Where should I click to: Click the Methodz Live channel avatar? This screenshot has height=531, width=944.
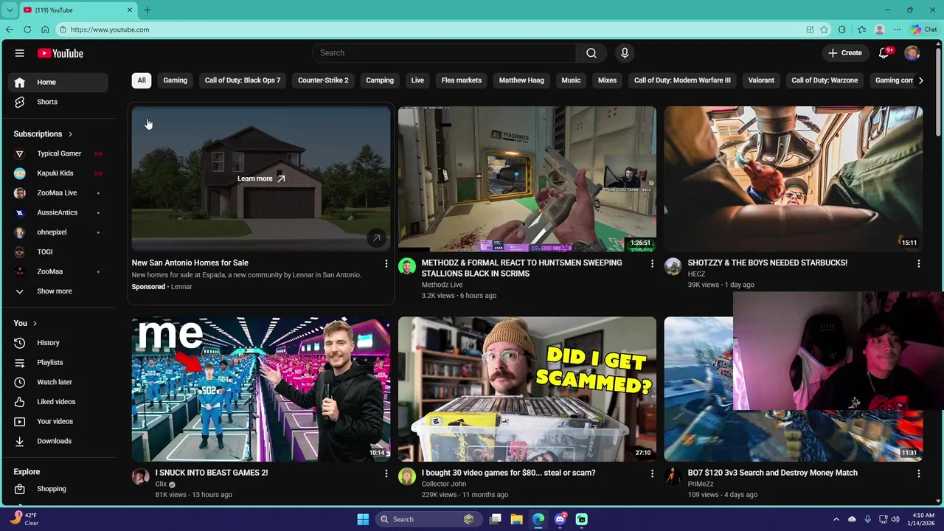pyautogui.click(x=407, y=266)
